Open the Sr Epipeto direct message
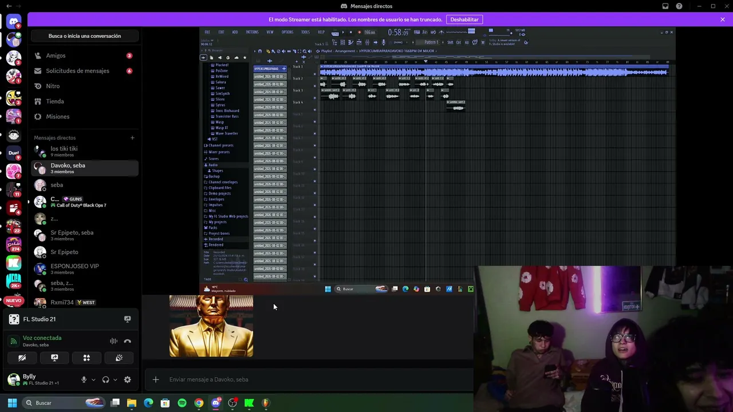This screenshot has width=733, height=412. (84, 252)
